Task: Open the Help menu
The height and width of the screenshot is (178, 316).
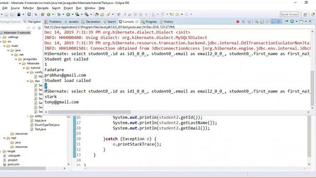Action: click(102, 8)
